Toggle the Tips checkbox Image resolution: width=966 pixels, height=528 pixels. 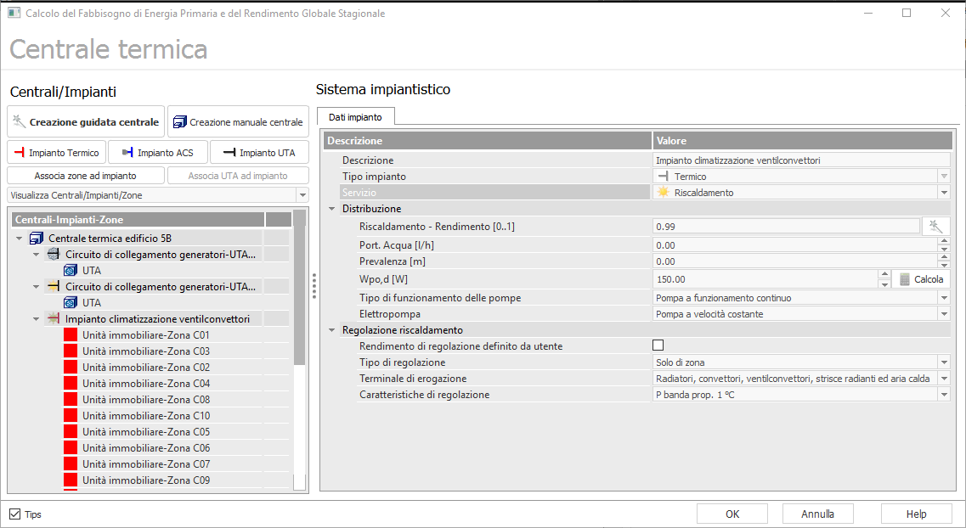pos(14,514)
